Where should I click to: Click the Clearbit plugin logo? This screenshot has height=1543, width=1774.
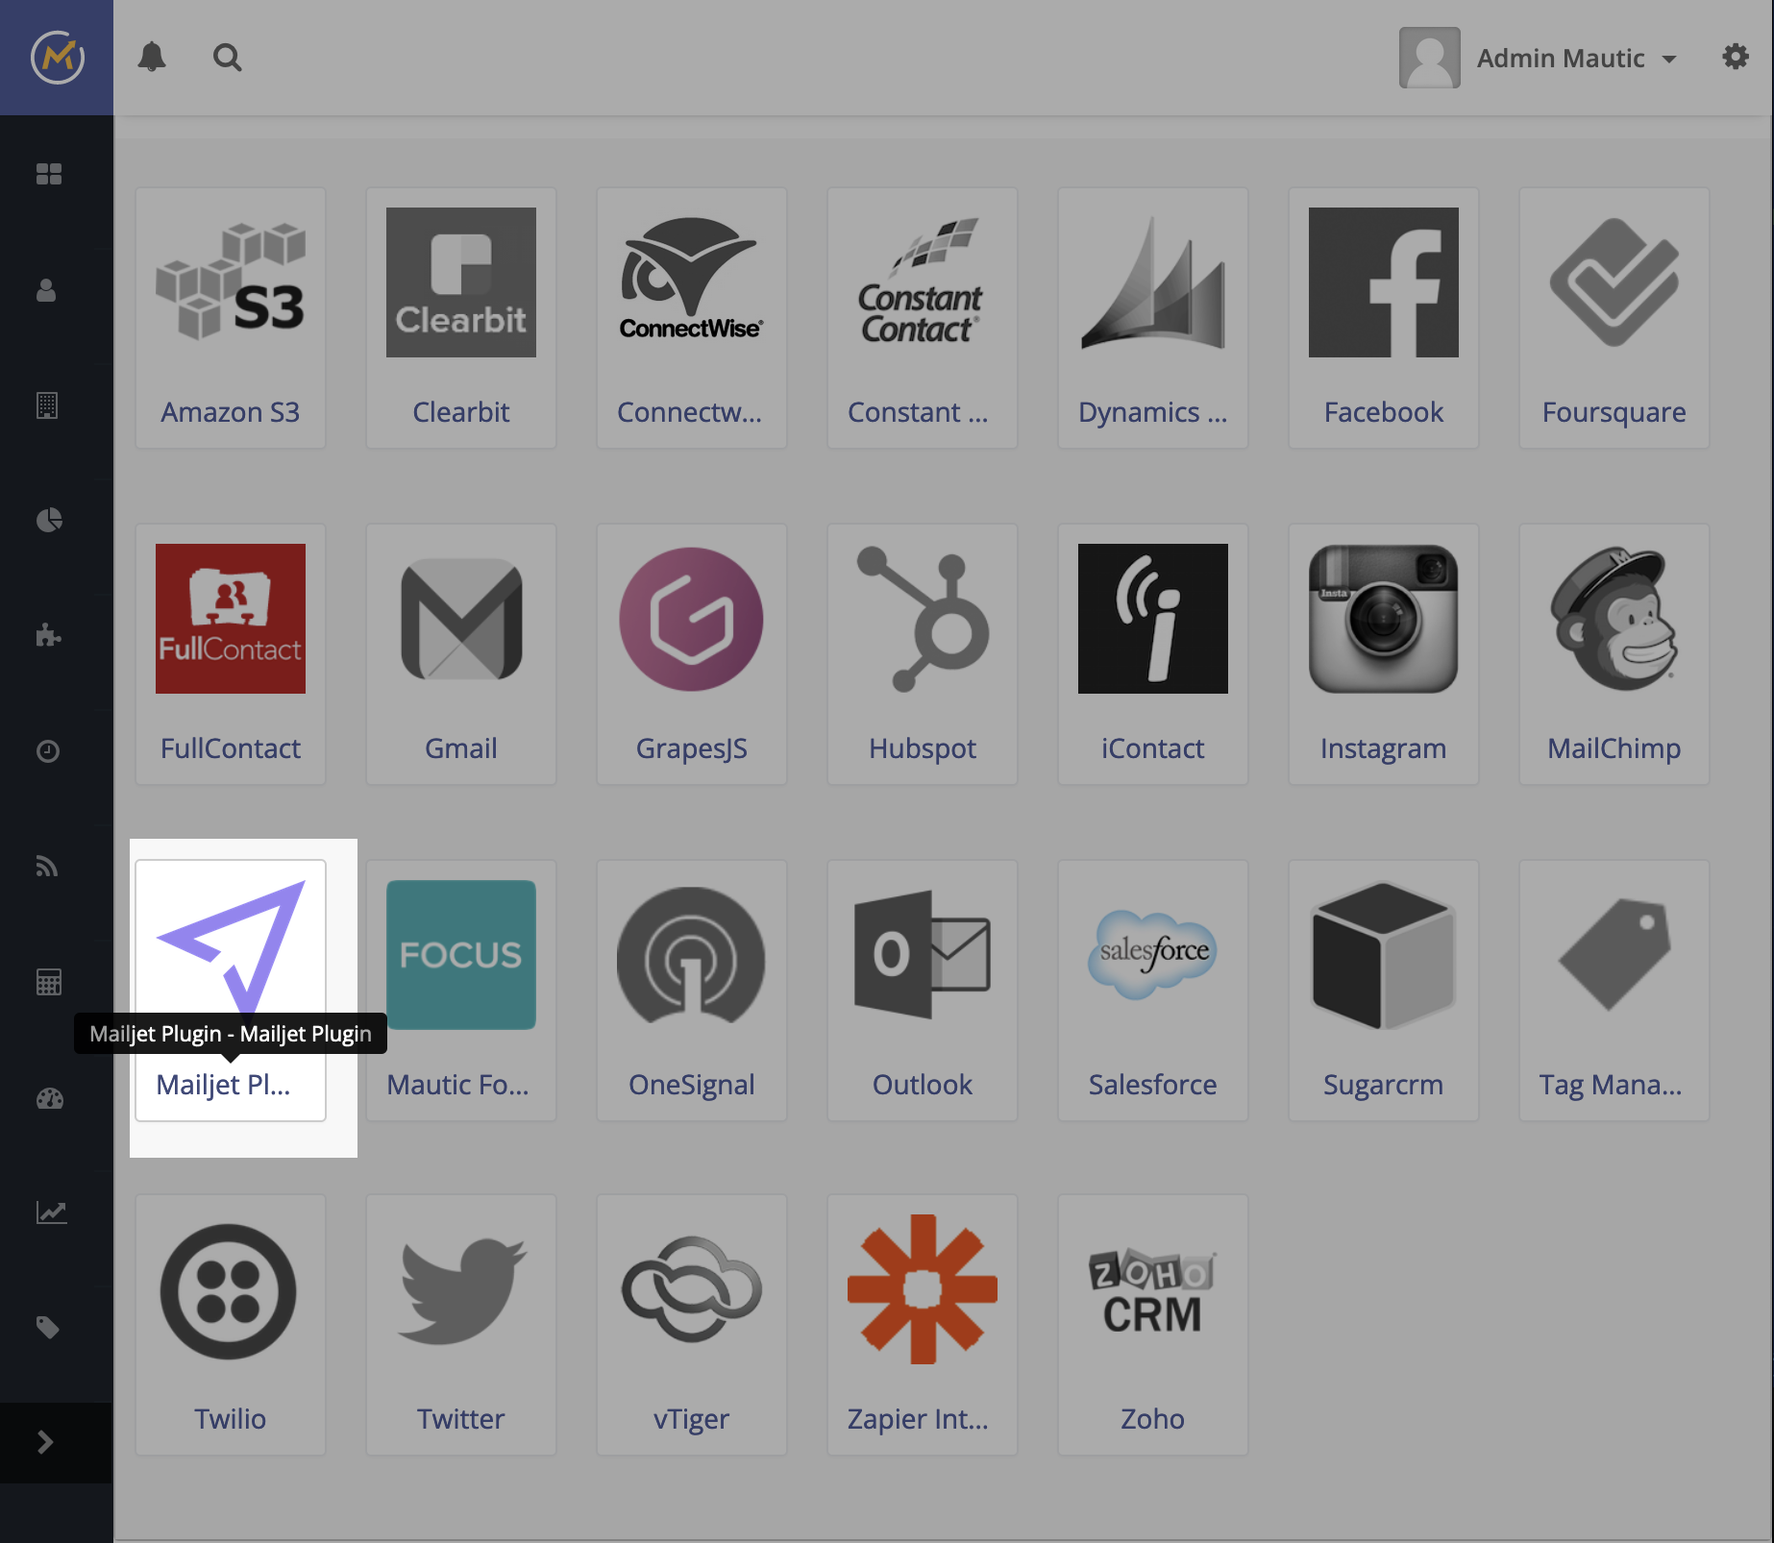pos(461,282)
